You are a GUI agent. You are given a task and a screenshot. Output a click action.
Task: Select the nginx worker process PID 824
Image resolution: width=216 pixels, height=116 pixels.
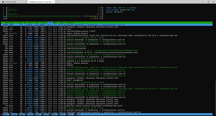(x=107, y=33)
